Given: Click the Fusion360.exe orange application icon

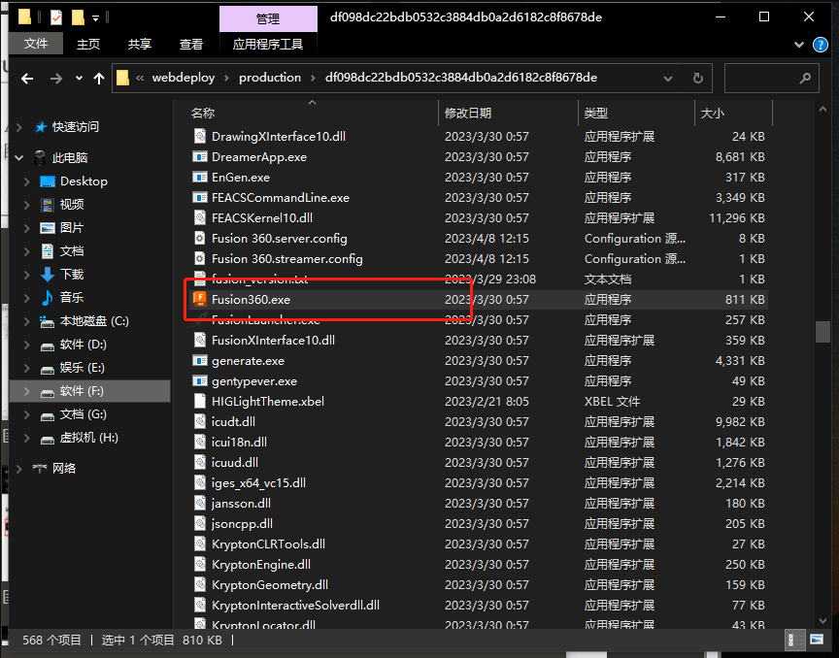Looking at the screenshot, I should point(200,300).
